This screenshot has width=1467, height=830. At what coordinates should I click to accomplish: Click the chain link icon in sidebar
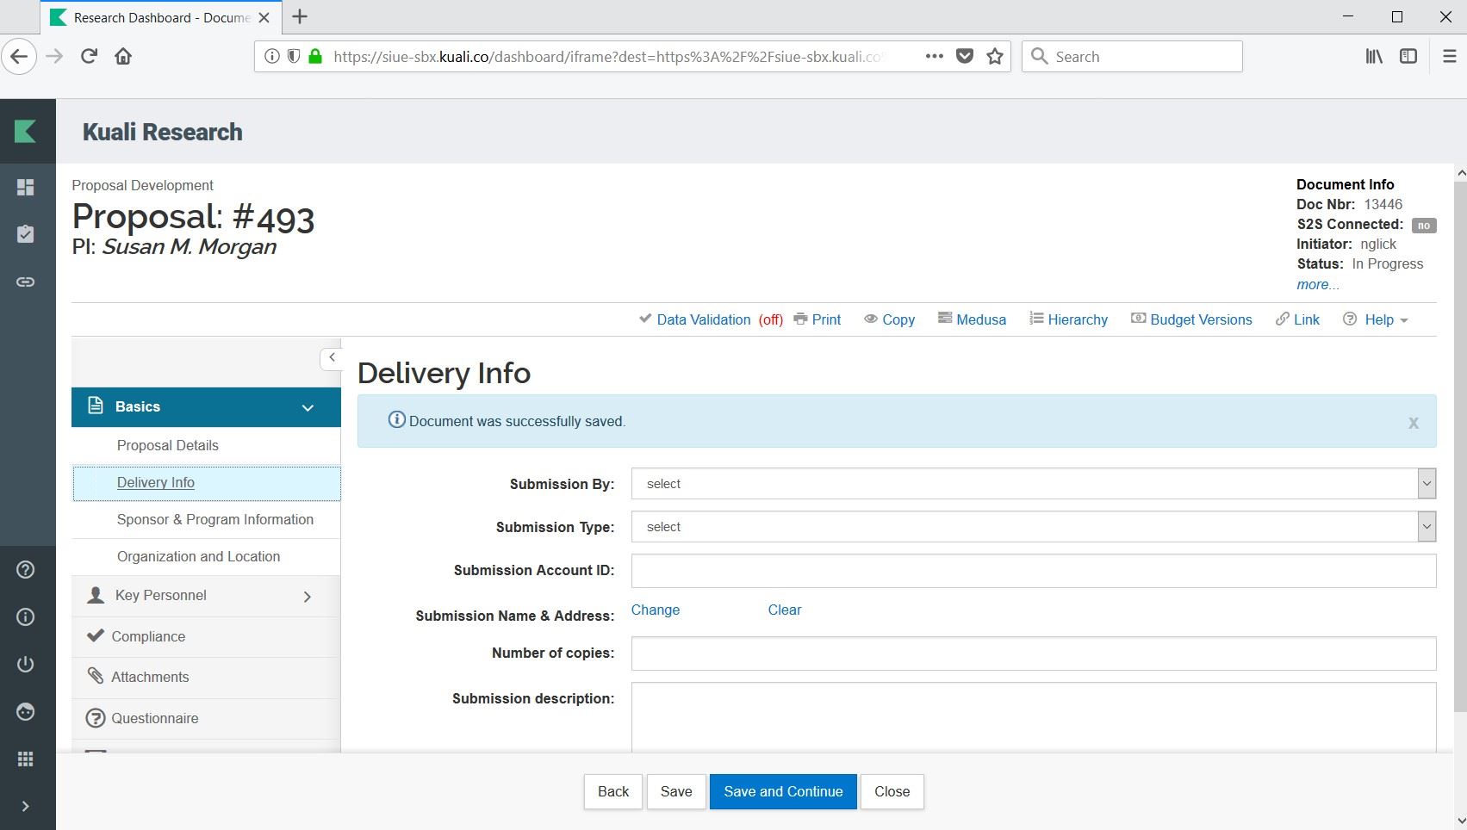26,282
